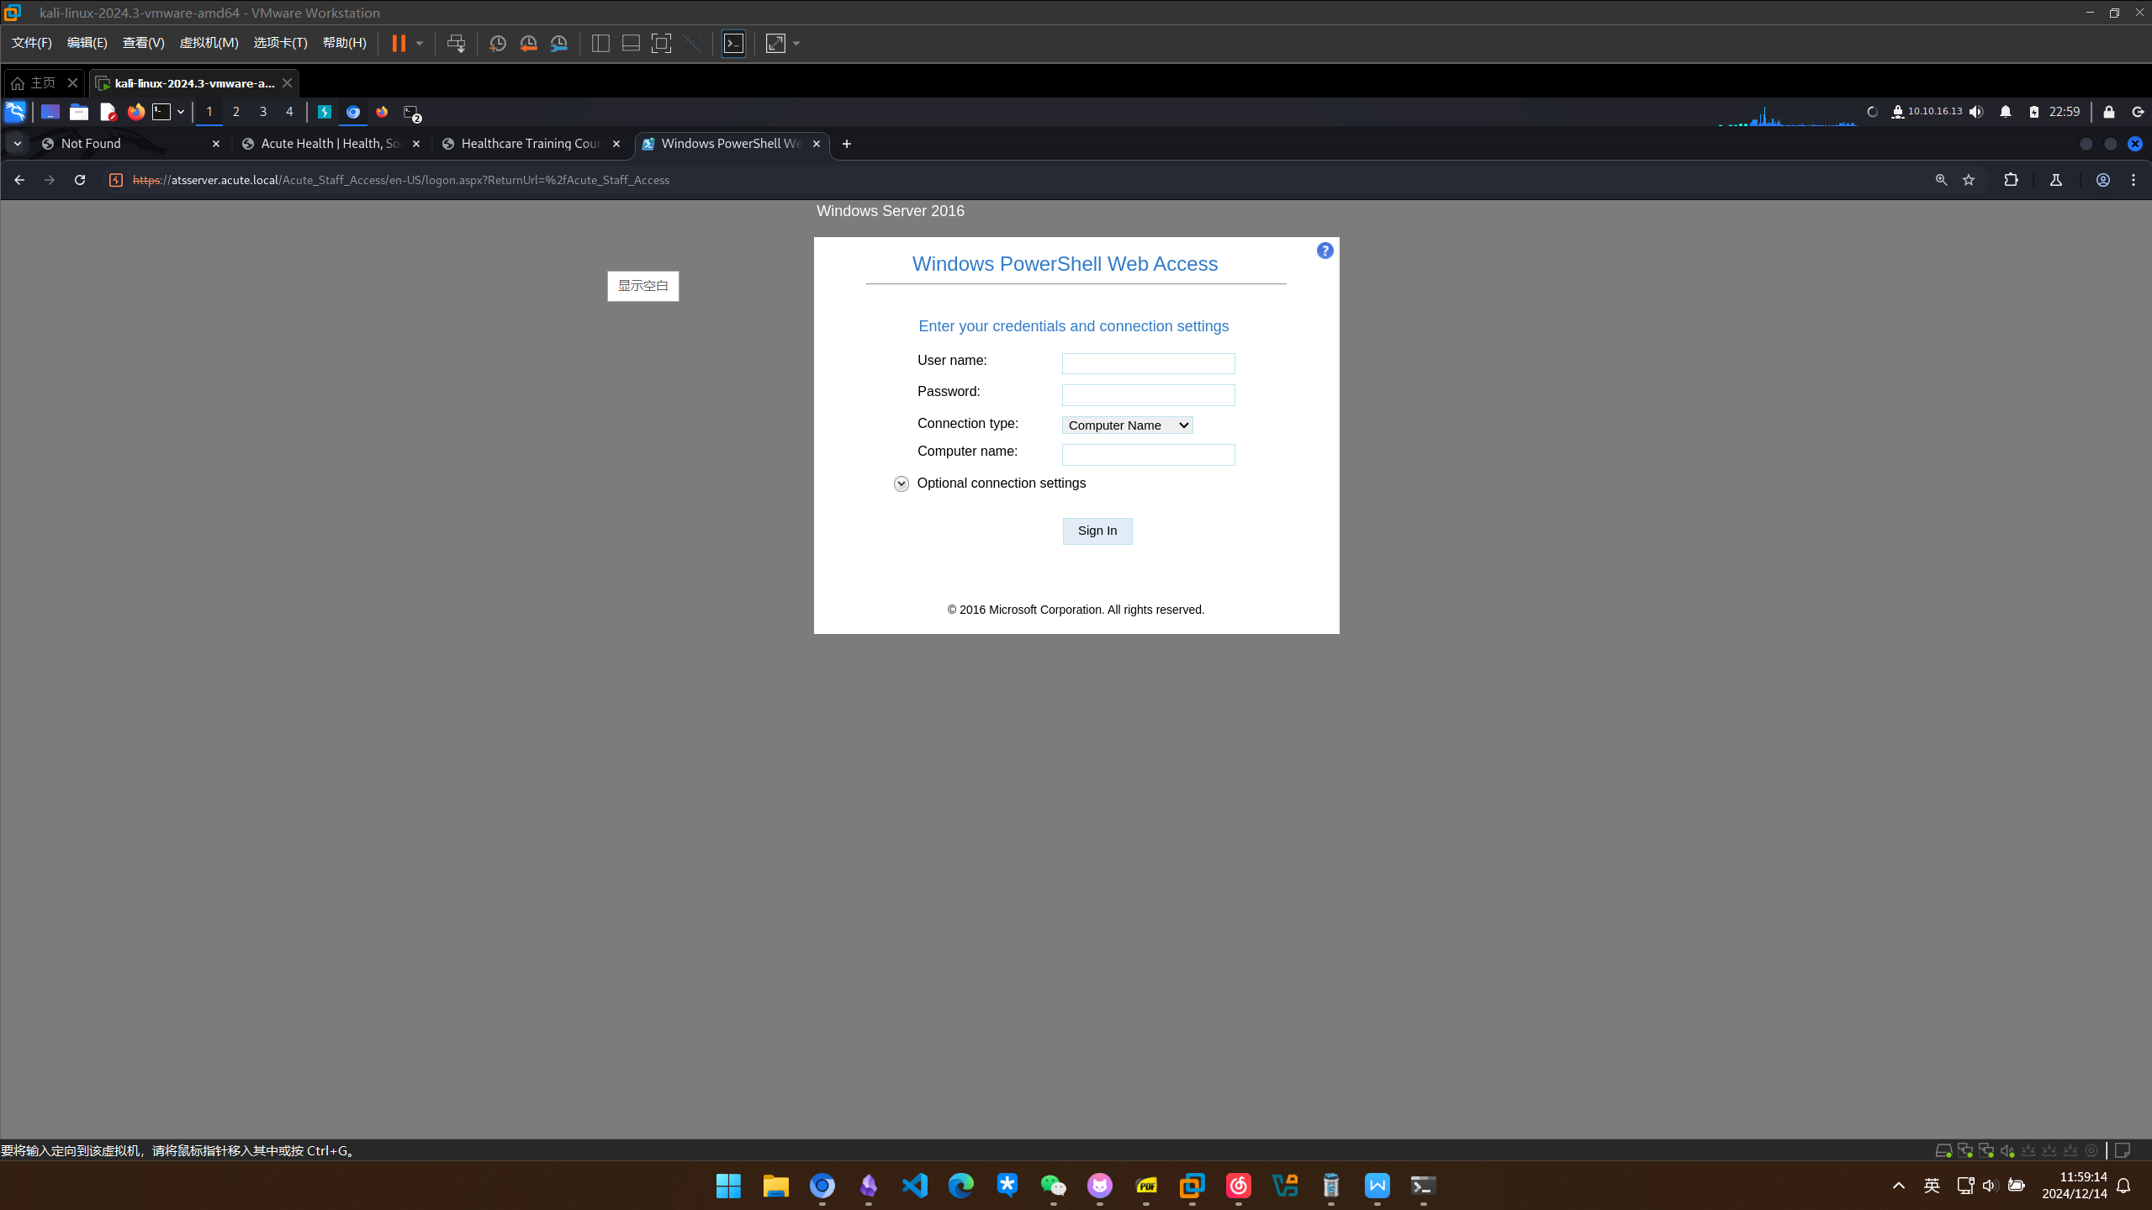Click VMware snapshot take icon

pos(498,44)
